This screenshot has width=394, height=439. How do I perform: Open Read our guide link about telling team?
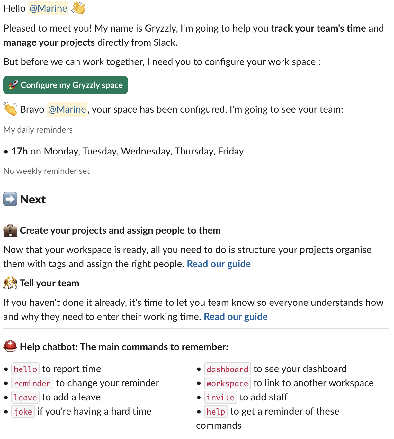coord(236,317)
